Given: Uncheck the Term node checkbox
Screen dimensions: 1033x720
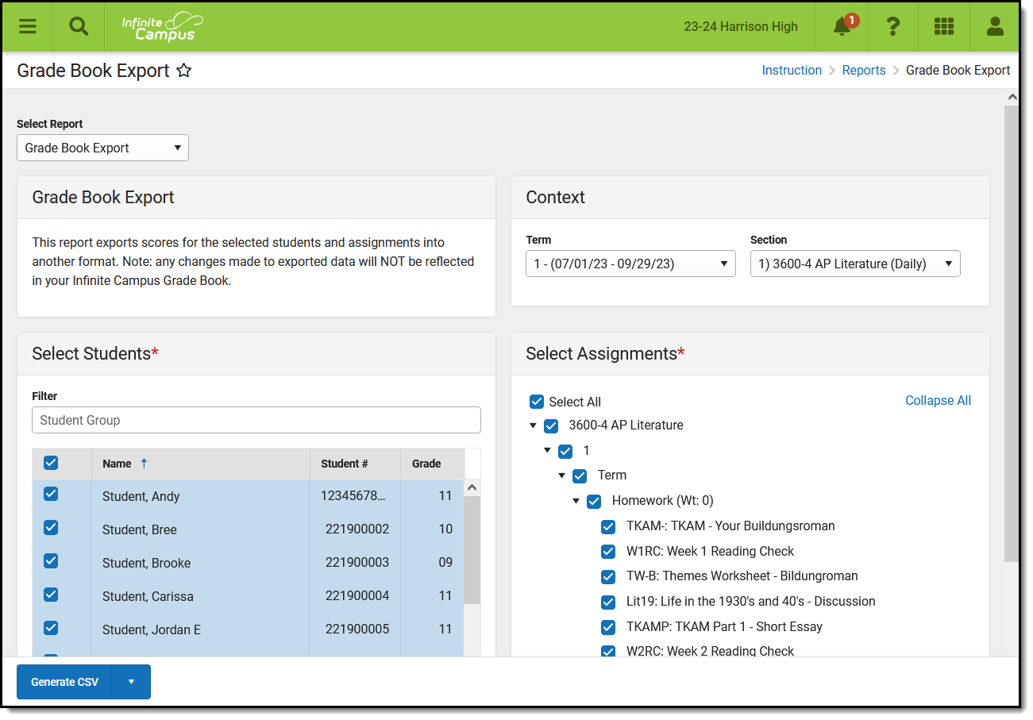Looking at the screenshot, I should (x=580, y=476).
